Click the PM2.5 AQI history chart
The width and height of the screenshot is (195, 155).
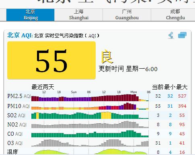[x=90, y=98]
